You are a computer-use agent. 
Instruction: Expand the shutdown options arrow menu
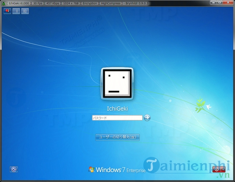(224, 169)
